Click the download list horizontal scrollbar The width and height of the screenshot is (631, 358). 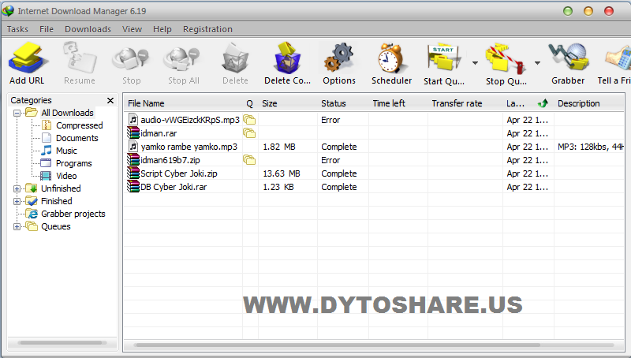pyautogui.click(x=338, y=345)
